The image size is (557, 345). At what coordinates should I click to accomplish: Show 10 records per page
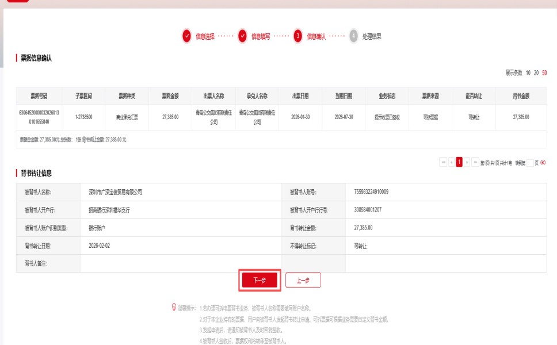(528, 73)
